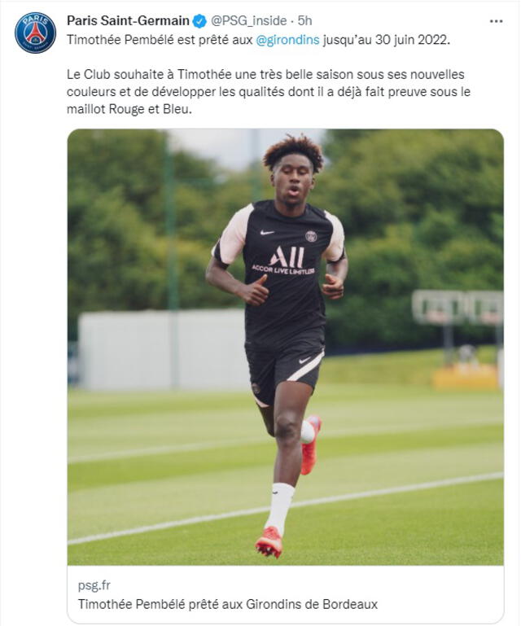
Task: Open the 5h tweet timestamp
Action: 305,20
